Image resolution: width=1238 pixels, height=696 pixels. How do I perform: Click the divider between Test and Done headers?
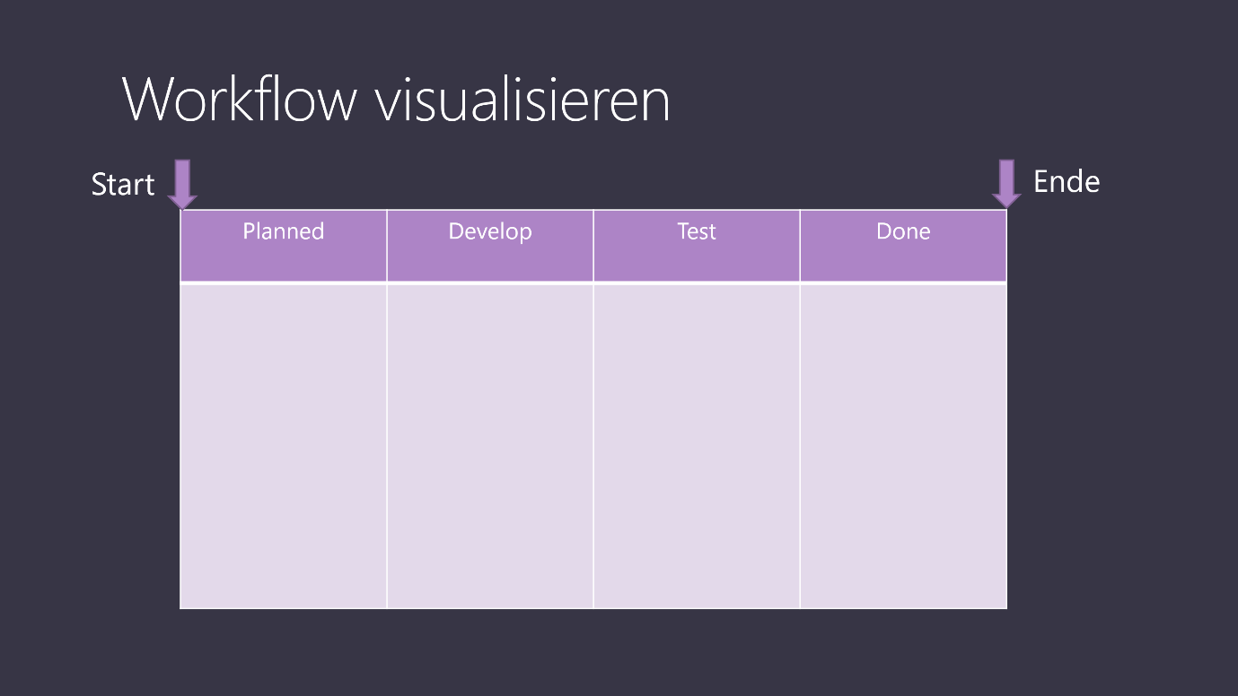[x=800, y=246]
